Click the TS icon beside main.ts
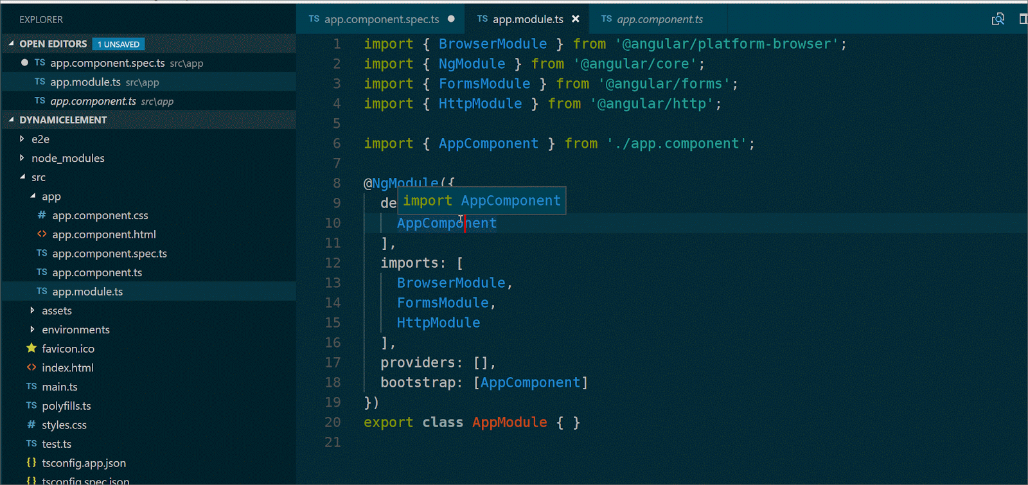This screenshot has height=485, width=1028. tap(31, 387)
